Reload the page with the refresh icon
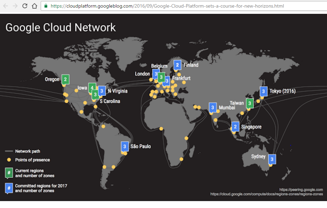Image resolution: width=327 pixels, height=208 pixels. [25, 6]
